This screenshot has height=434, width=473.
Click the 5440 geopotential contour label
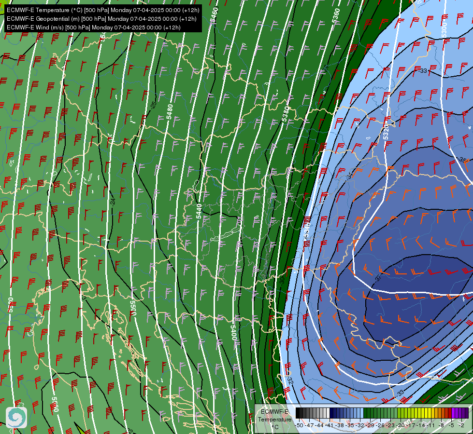point(199,211)
